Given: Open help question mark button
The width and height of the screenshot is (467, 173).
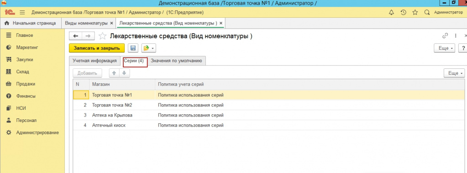Looking at the screenshot, I should coord(463,48).
